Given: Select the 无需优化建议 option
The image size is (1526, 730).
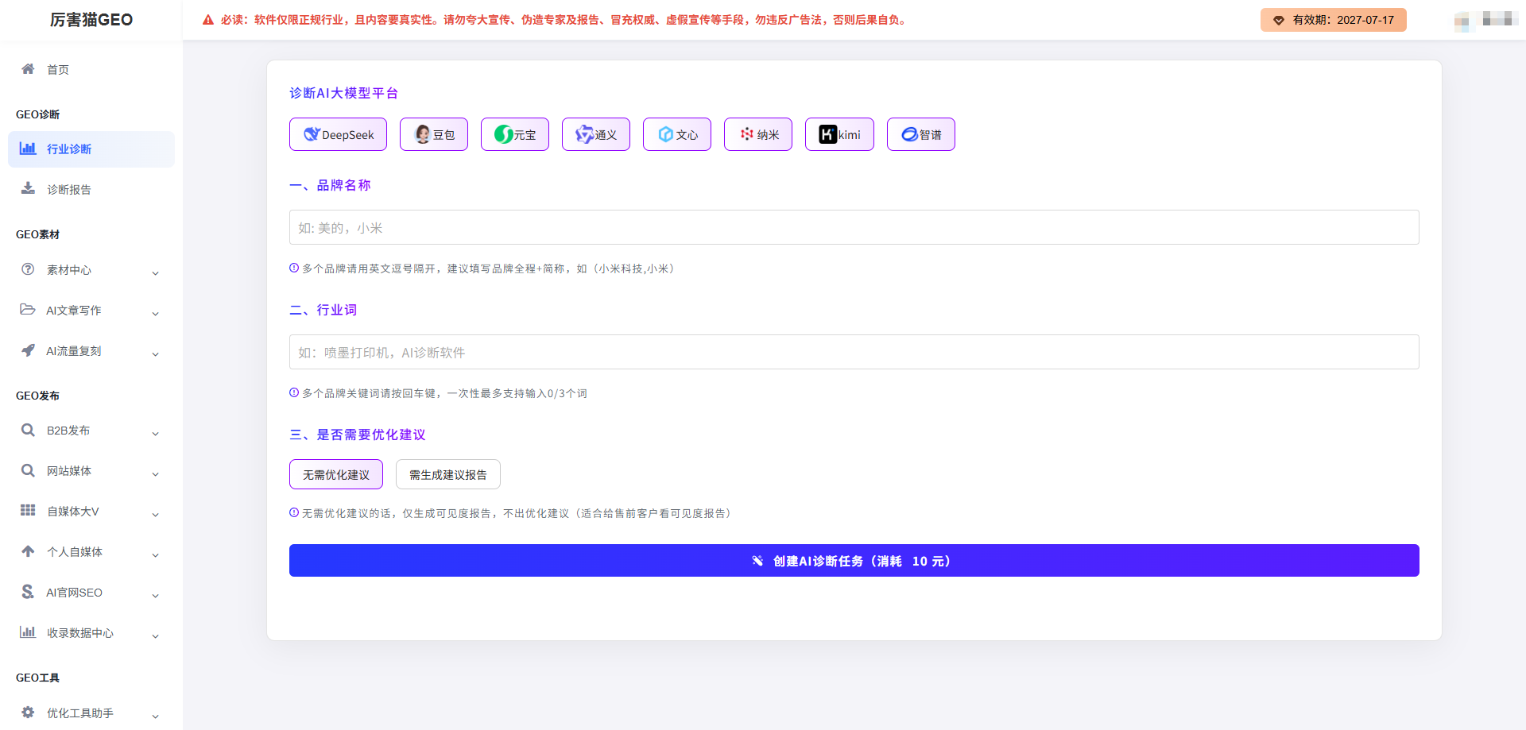Looking at the screenshot, I should [336, 474].
